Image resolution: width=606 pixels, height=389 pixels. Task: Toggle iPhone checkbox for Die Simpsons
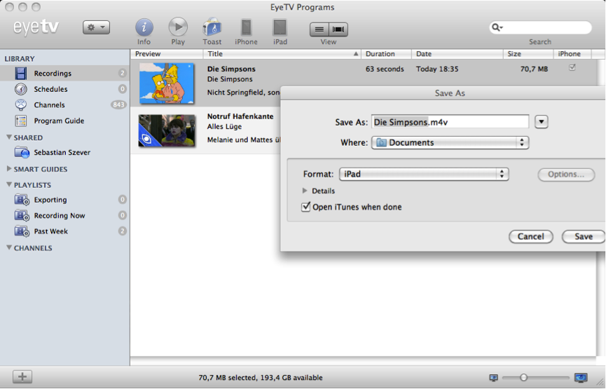(x=572, y=68)
